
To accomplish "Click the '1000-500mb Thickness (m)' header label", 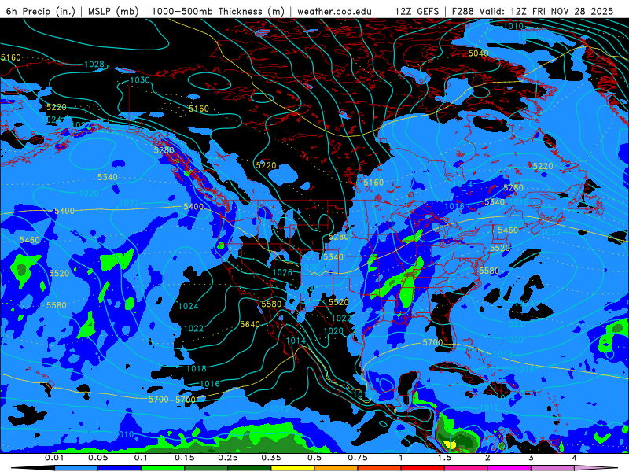I will (x=218, y=11).
